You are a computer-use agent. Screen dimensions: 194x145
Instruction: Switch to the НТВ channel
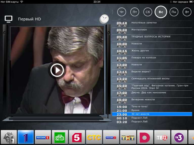click(x=60, y=137)
